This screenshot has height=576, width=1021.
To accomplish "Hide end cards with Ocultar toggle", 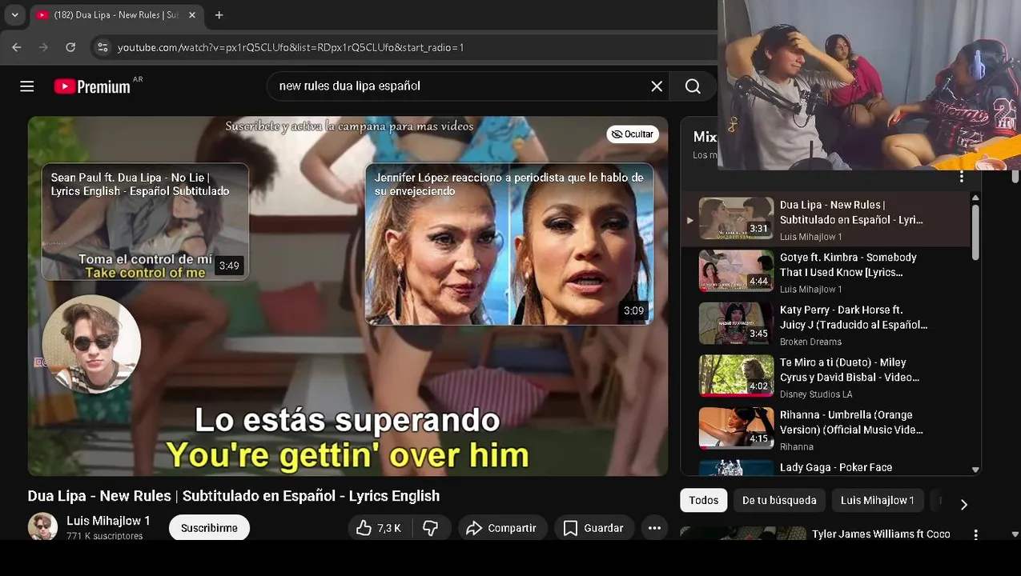I will coord(632,134).
